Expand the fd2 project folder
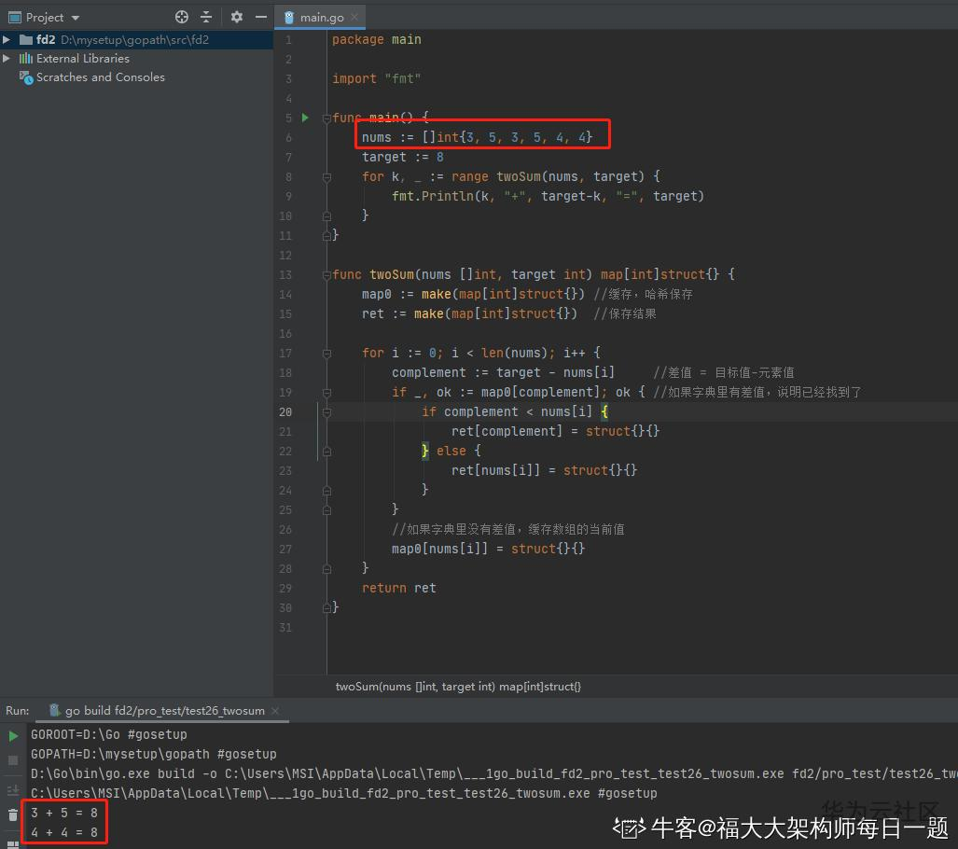The image size is (958, 849). 7,40
